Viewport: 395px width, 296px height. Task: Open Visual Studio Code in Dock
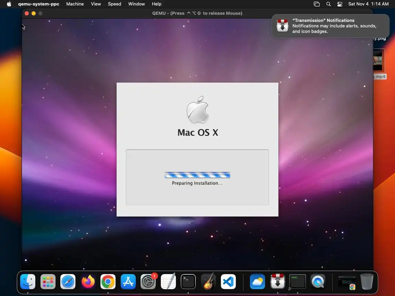228,281
